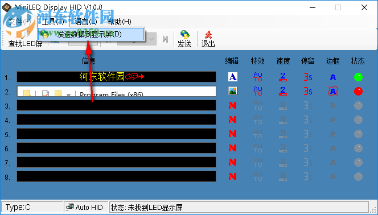Click the red N edit icon in row 5
378x215 pixels.
(x=232, y=134)
